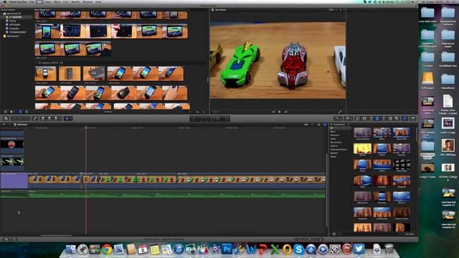Screen dimensions: 459x258
Task: Open the tool selector dropdown arrow
Action: [x=71, y=118]
